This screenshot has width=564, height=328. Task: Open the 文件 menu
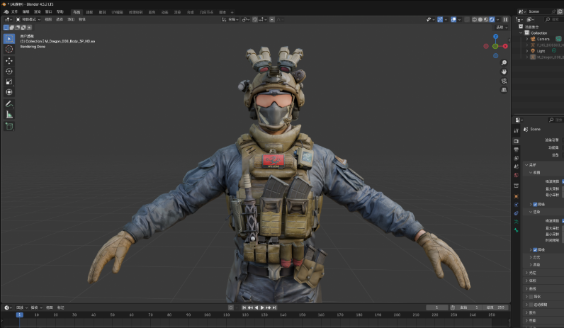(x=15, y=12)
